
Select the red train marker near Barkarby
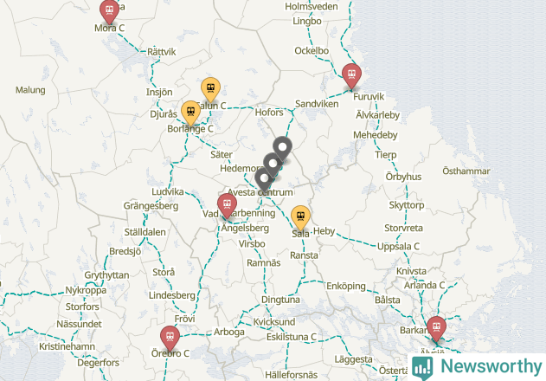(436, 329)
